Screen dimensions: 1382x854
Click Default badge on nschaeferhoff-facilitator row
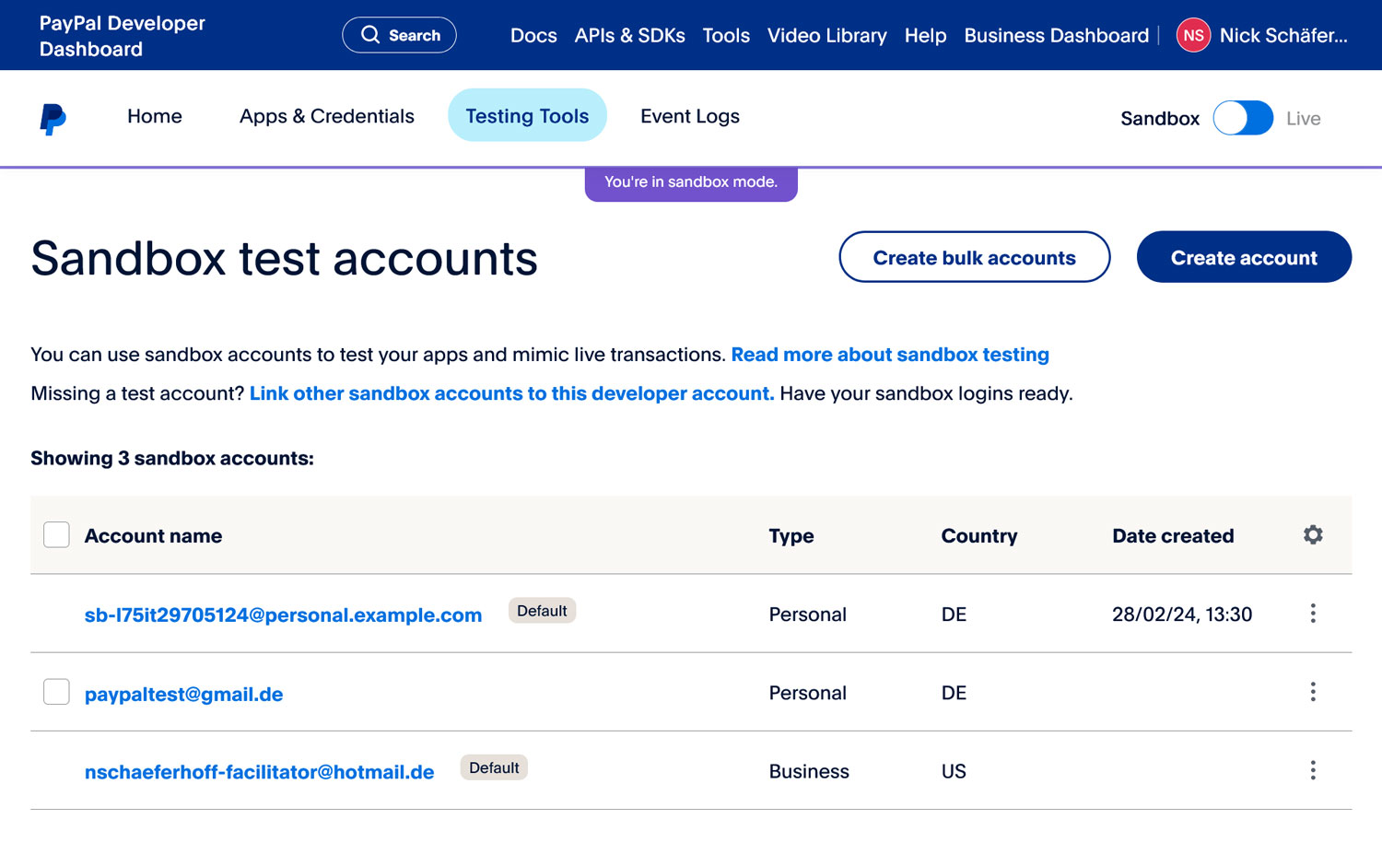(494, 767)
